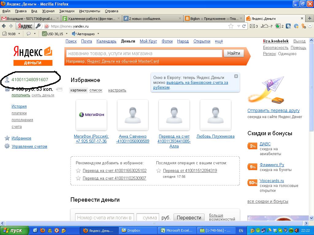Open the key password icon in address bar

pyautogui.click(x=38, y=26)
